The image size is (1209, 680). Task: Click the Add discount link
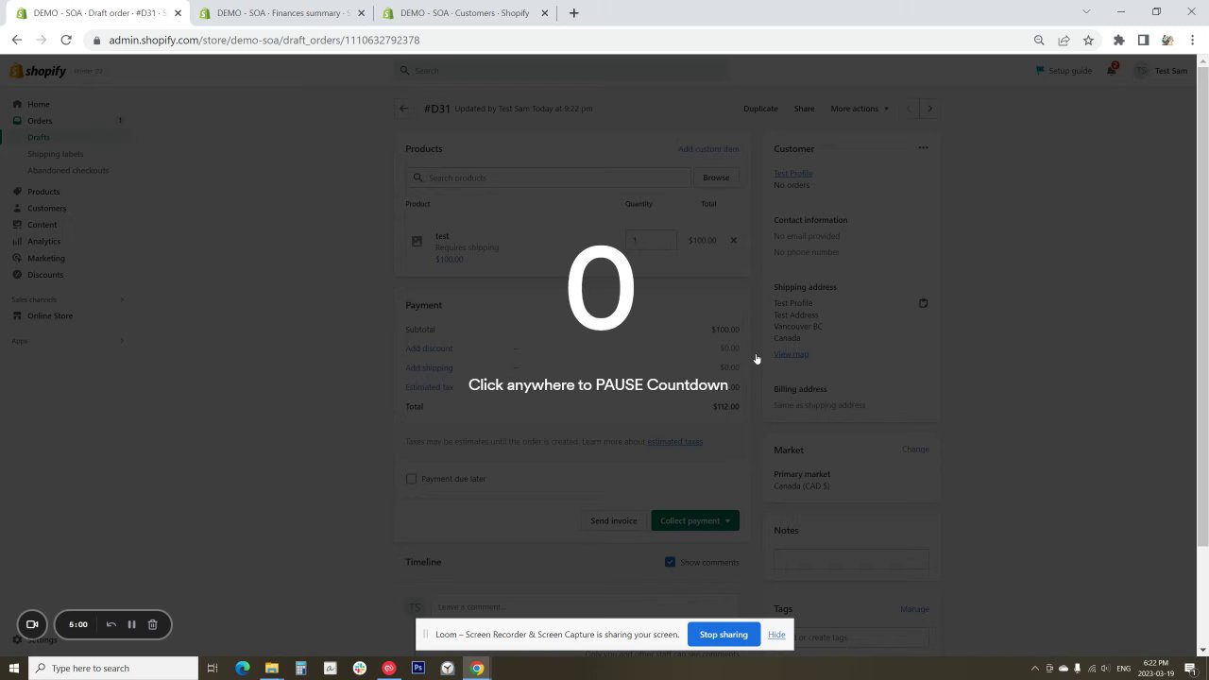429,348
